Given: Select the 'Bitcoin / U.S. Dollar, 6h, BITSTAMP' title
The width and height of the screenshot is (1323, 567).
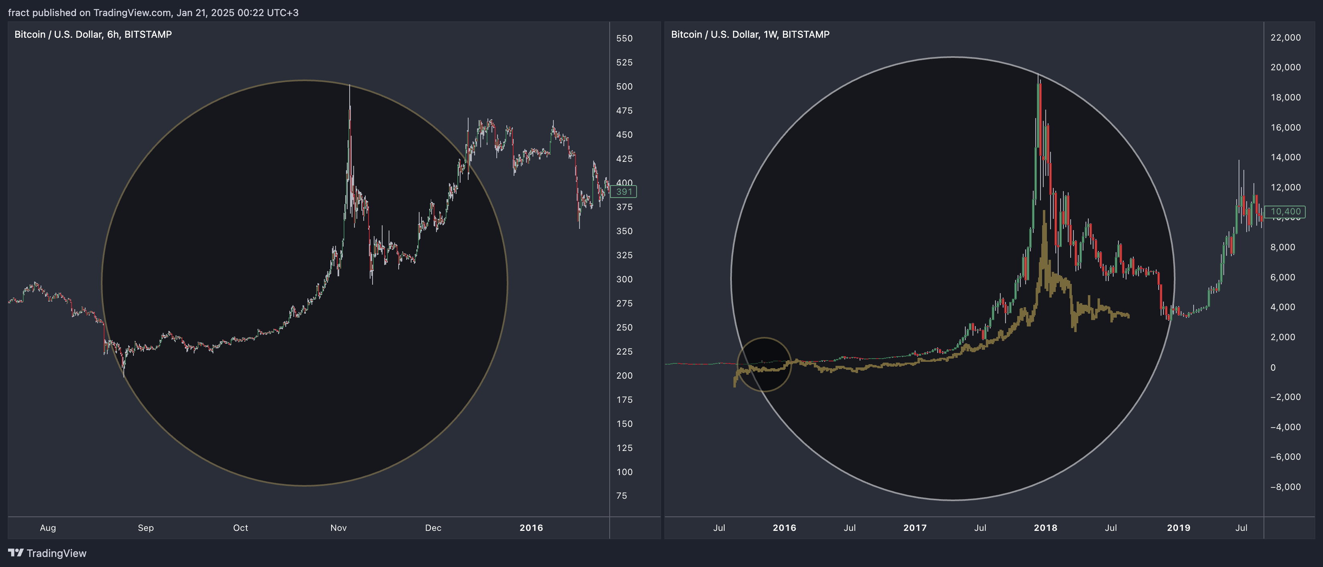Looking at the screenshot, I should click(x=93, y=35).
